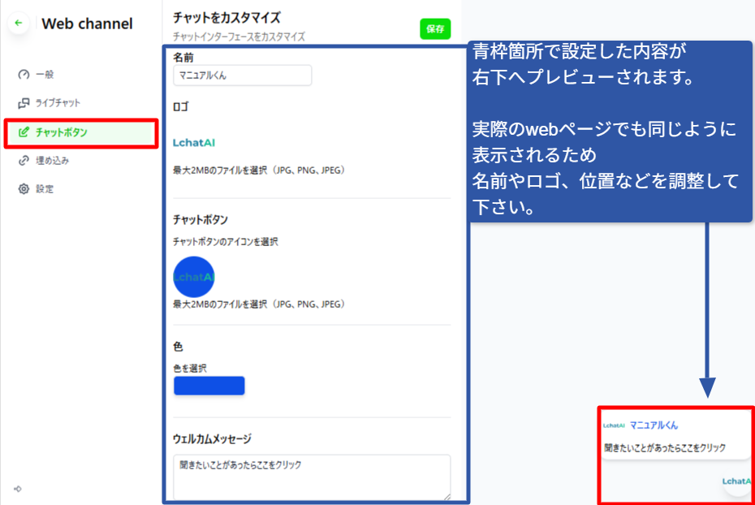
Task: Click the file select text below the logo
Action: tap(259, 170)
